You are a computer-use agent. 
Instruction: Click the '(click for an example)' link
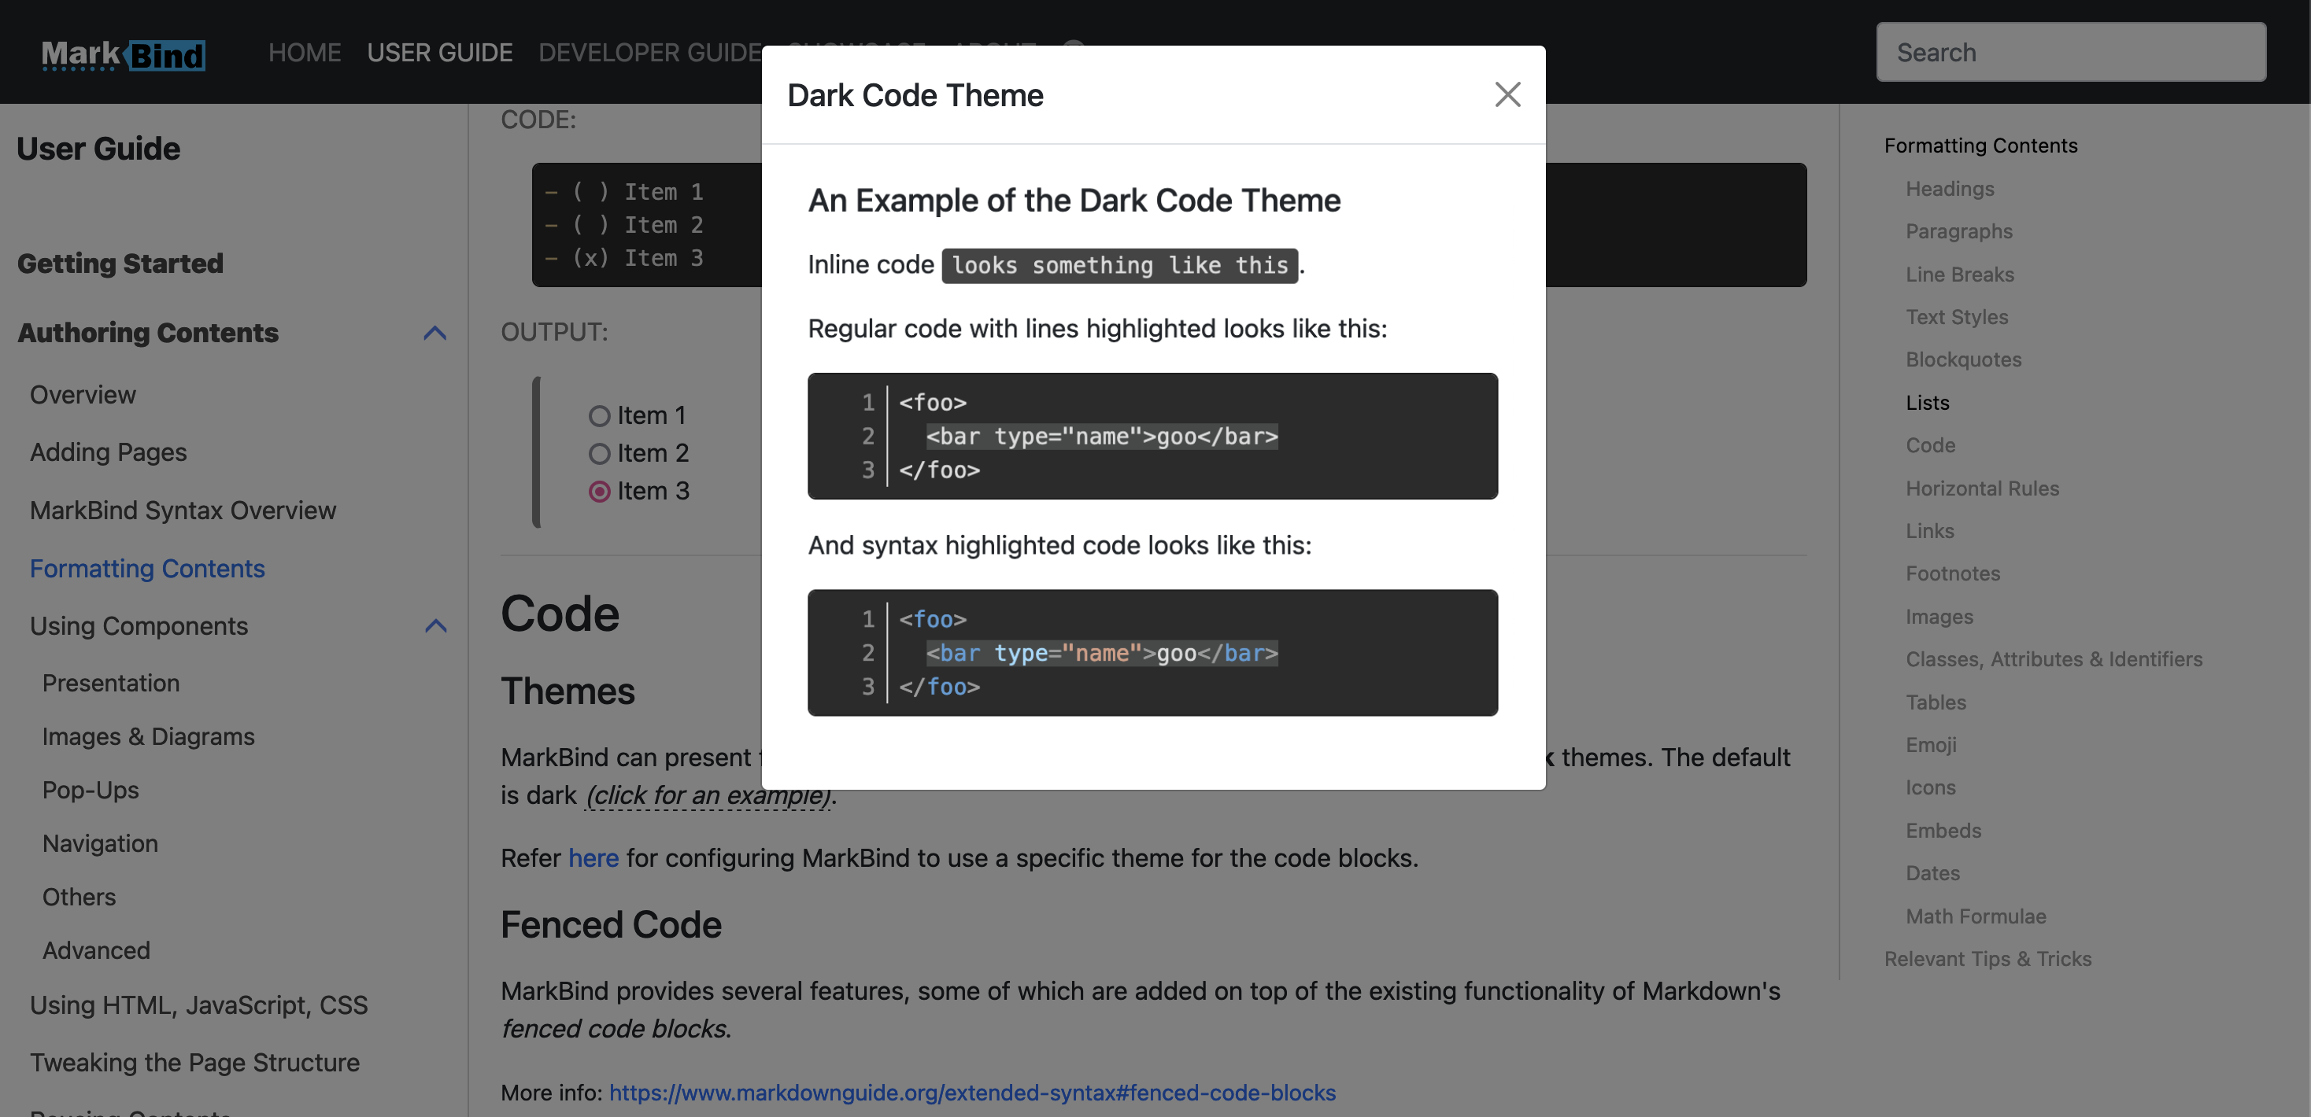pyautogui.click(x=708, y=795)
